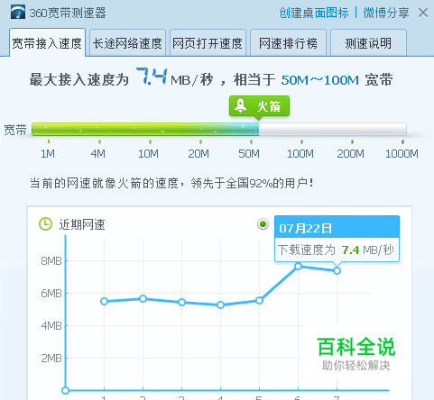Select day 4 data point on chart

[220, 305]
